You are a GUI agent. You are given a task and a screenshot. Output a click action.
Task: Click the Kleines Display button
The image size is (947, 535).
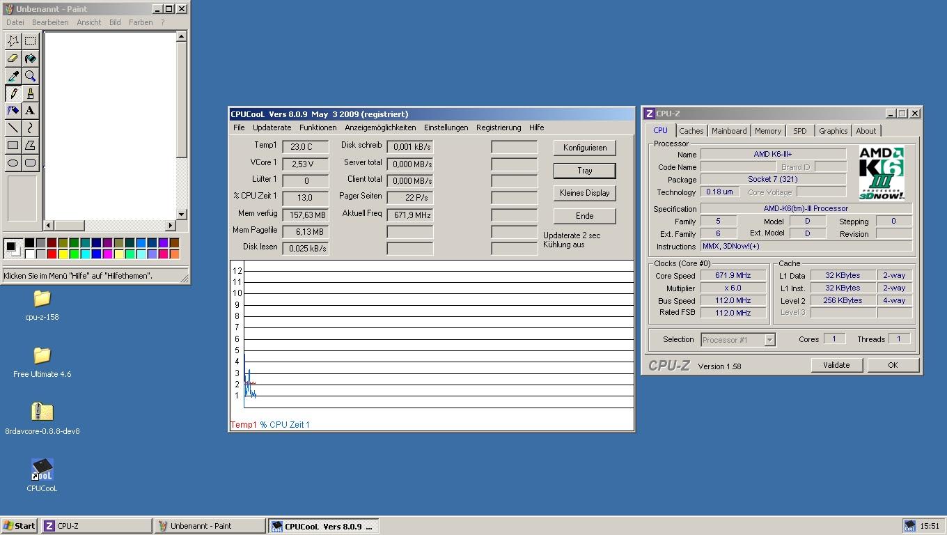coord(585,193)
